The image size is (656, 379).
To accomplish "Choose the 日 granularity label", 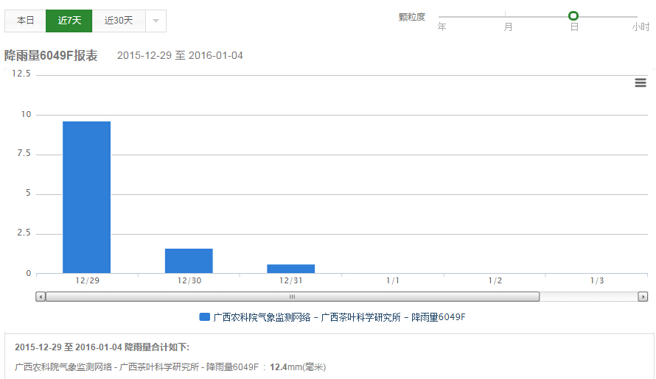I will click(573, 26).
